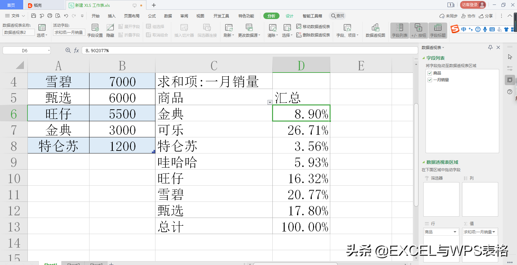
Task: Save the workbook using the Save icon
Action: [x=34, y=16]
